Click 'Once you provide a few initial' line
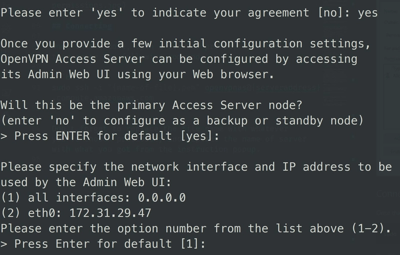 point(185,44)
